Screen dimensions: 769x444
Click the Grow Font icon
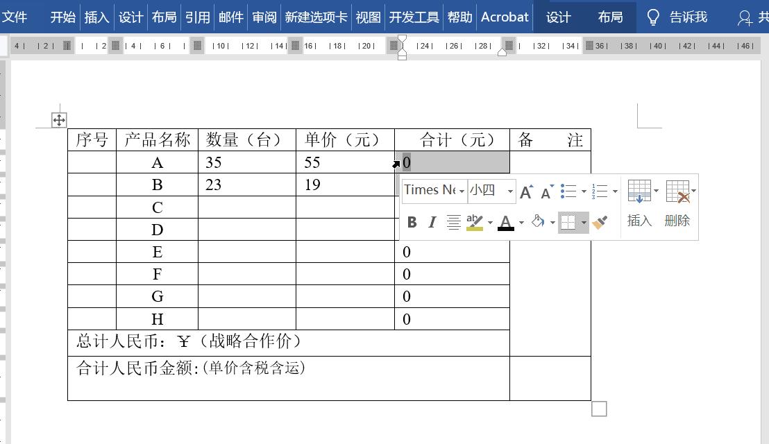point(526,191)
